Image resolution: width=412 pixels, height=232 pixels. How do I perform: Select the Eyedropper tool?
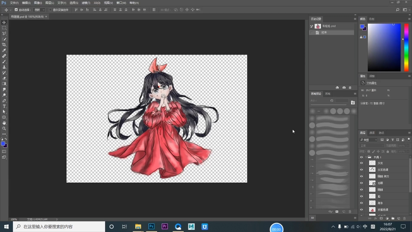(x=4, y=50)
